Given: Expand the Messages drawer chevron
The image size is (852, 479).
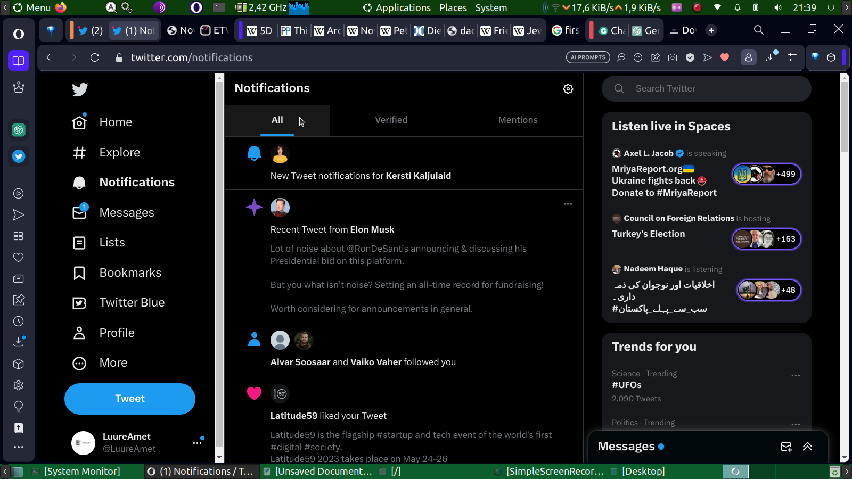Looking at the screenshot, I should point(807,447).
